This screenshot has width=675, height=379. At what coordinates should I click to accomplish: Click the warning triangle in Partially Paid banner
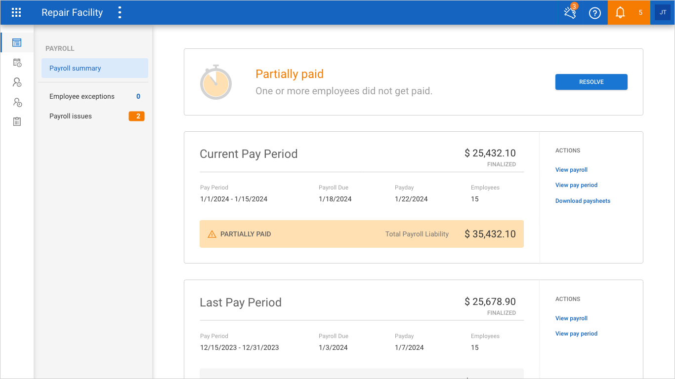(212, 234)
